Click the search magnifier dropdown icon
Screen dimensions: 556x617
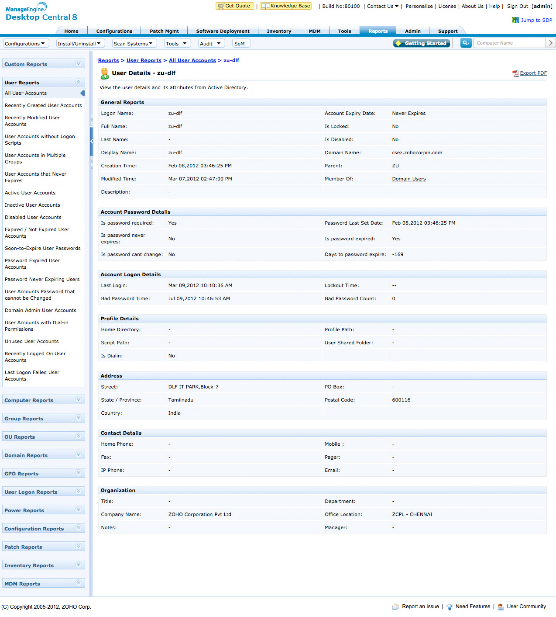tap(466, 43)
